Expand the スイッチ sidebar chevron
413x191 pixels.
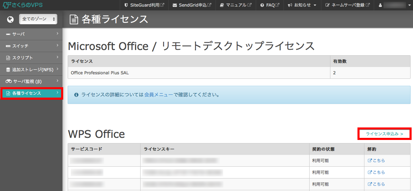coord(57,45)
